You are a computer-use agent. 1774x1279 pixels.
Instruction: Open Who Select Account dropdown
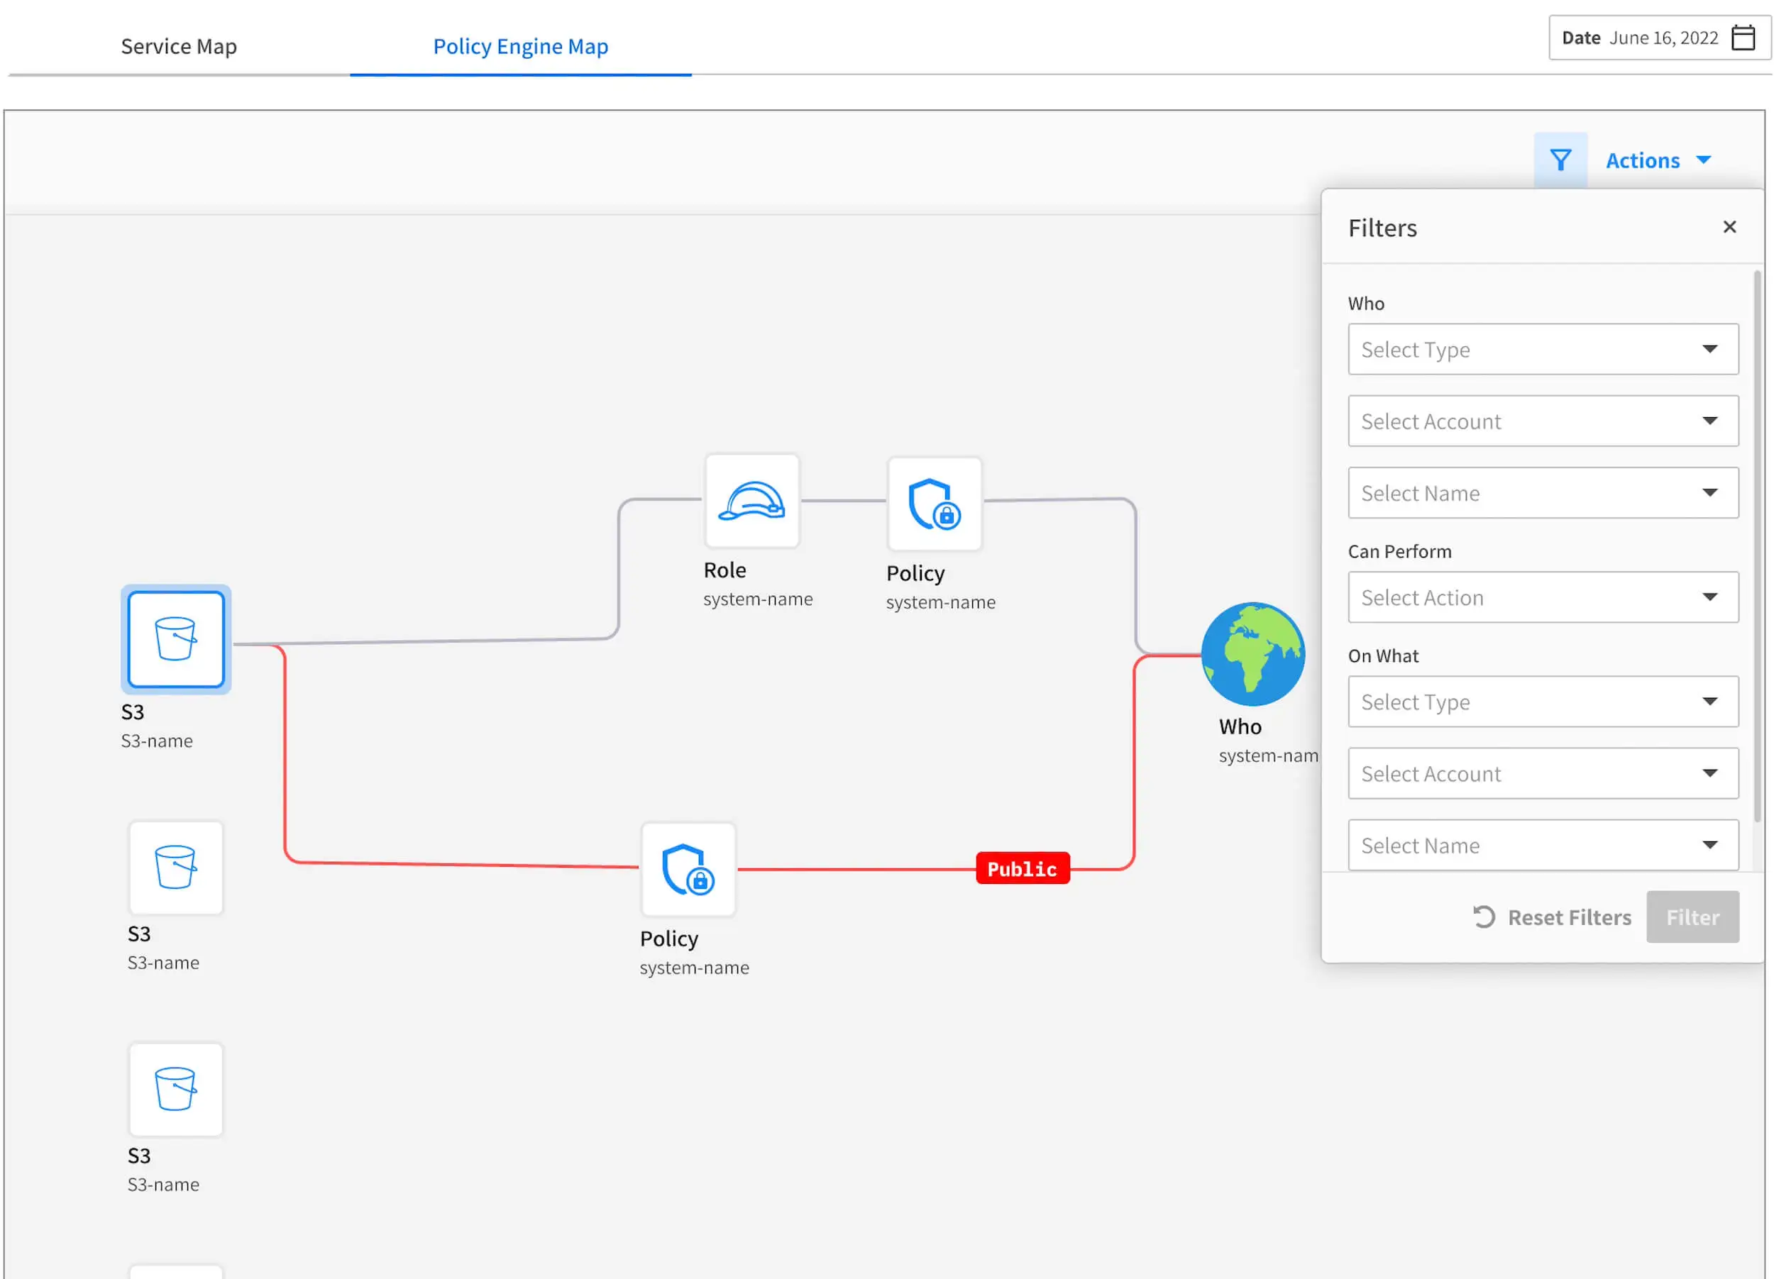click(x=1543, y=421)
